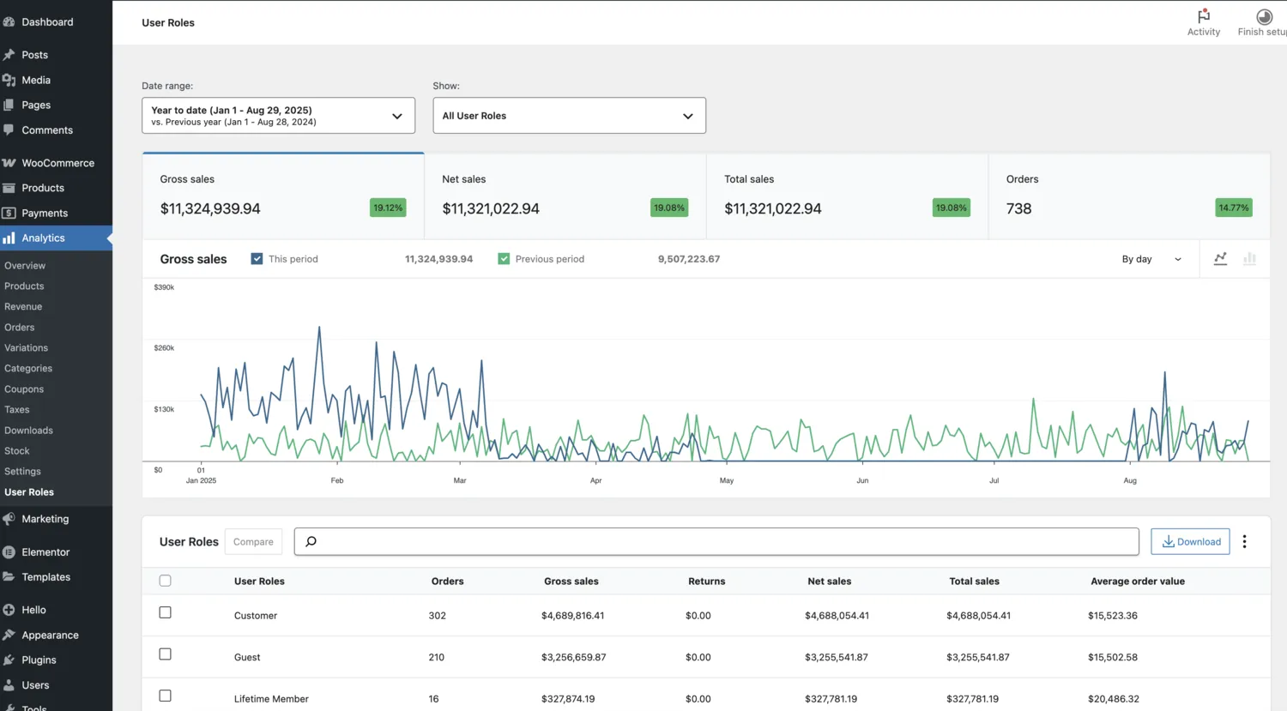
Task: Open the table options three-dot menu
Action: (x=1244, y=541)
